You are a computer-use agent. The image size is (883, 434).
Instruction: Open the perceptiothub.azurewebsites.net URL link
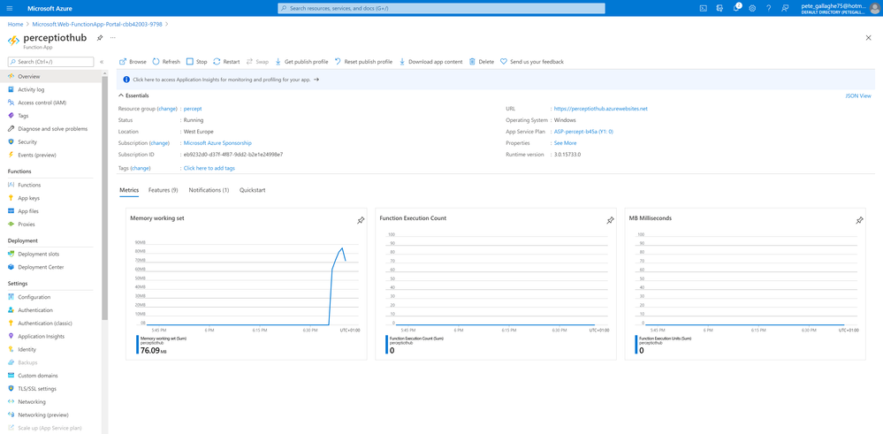pos(601,109)
